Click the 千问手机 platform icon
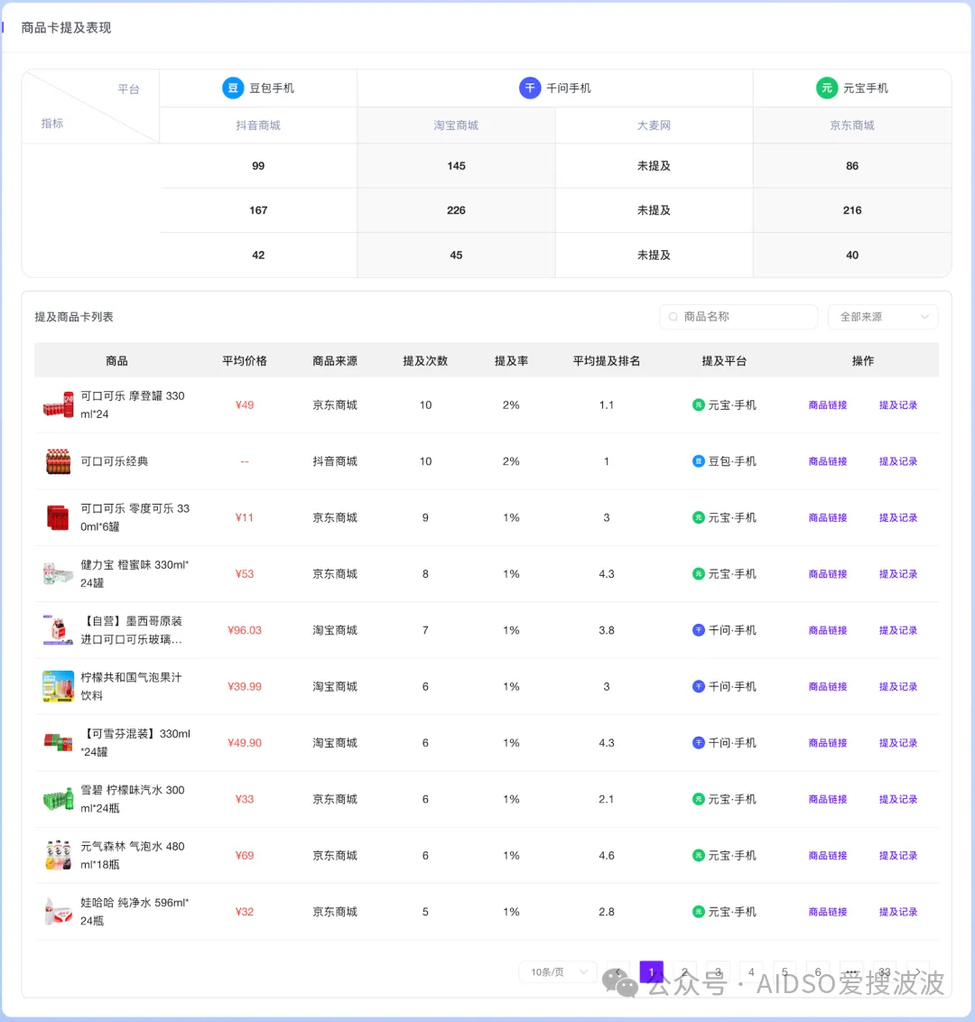975x1022 pixels. point(530,88)
